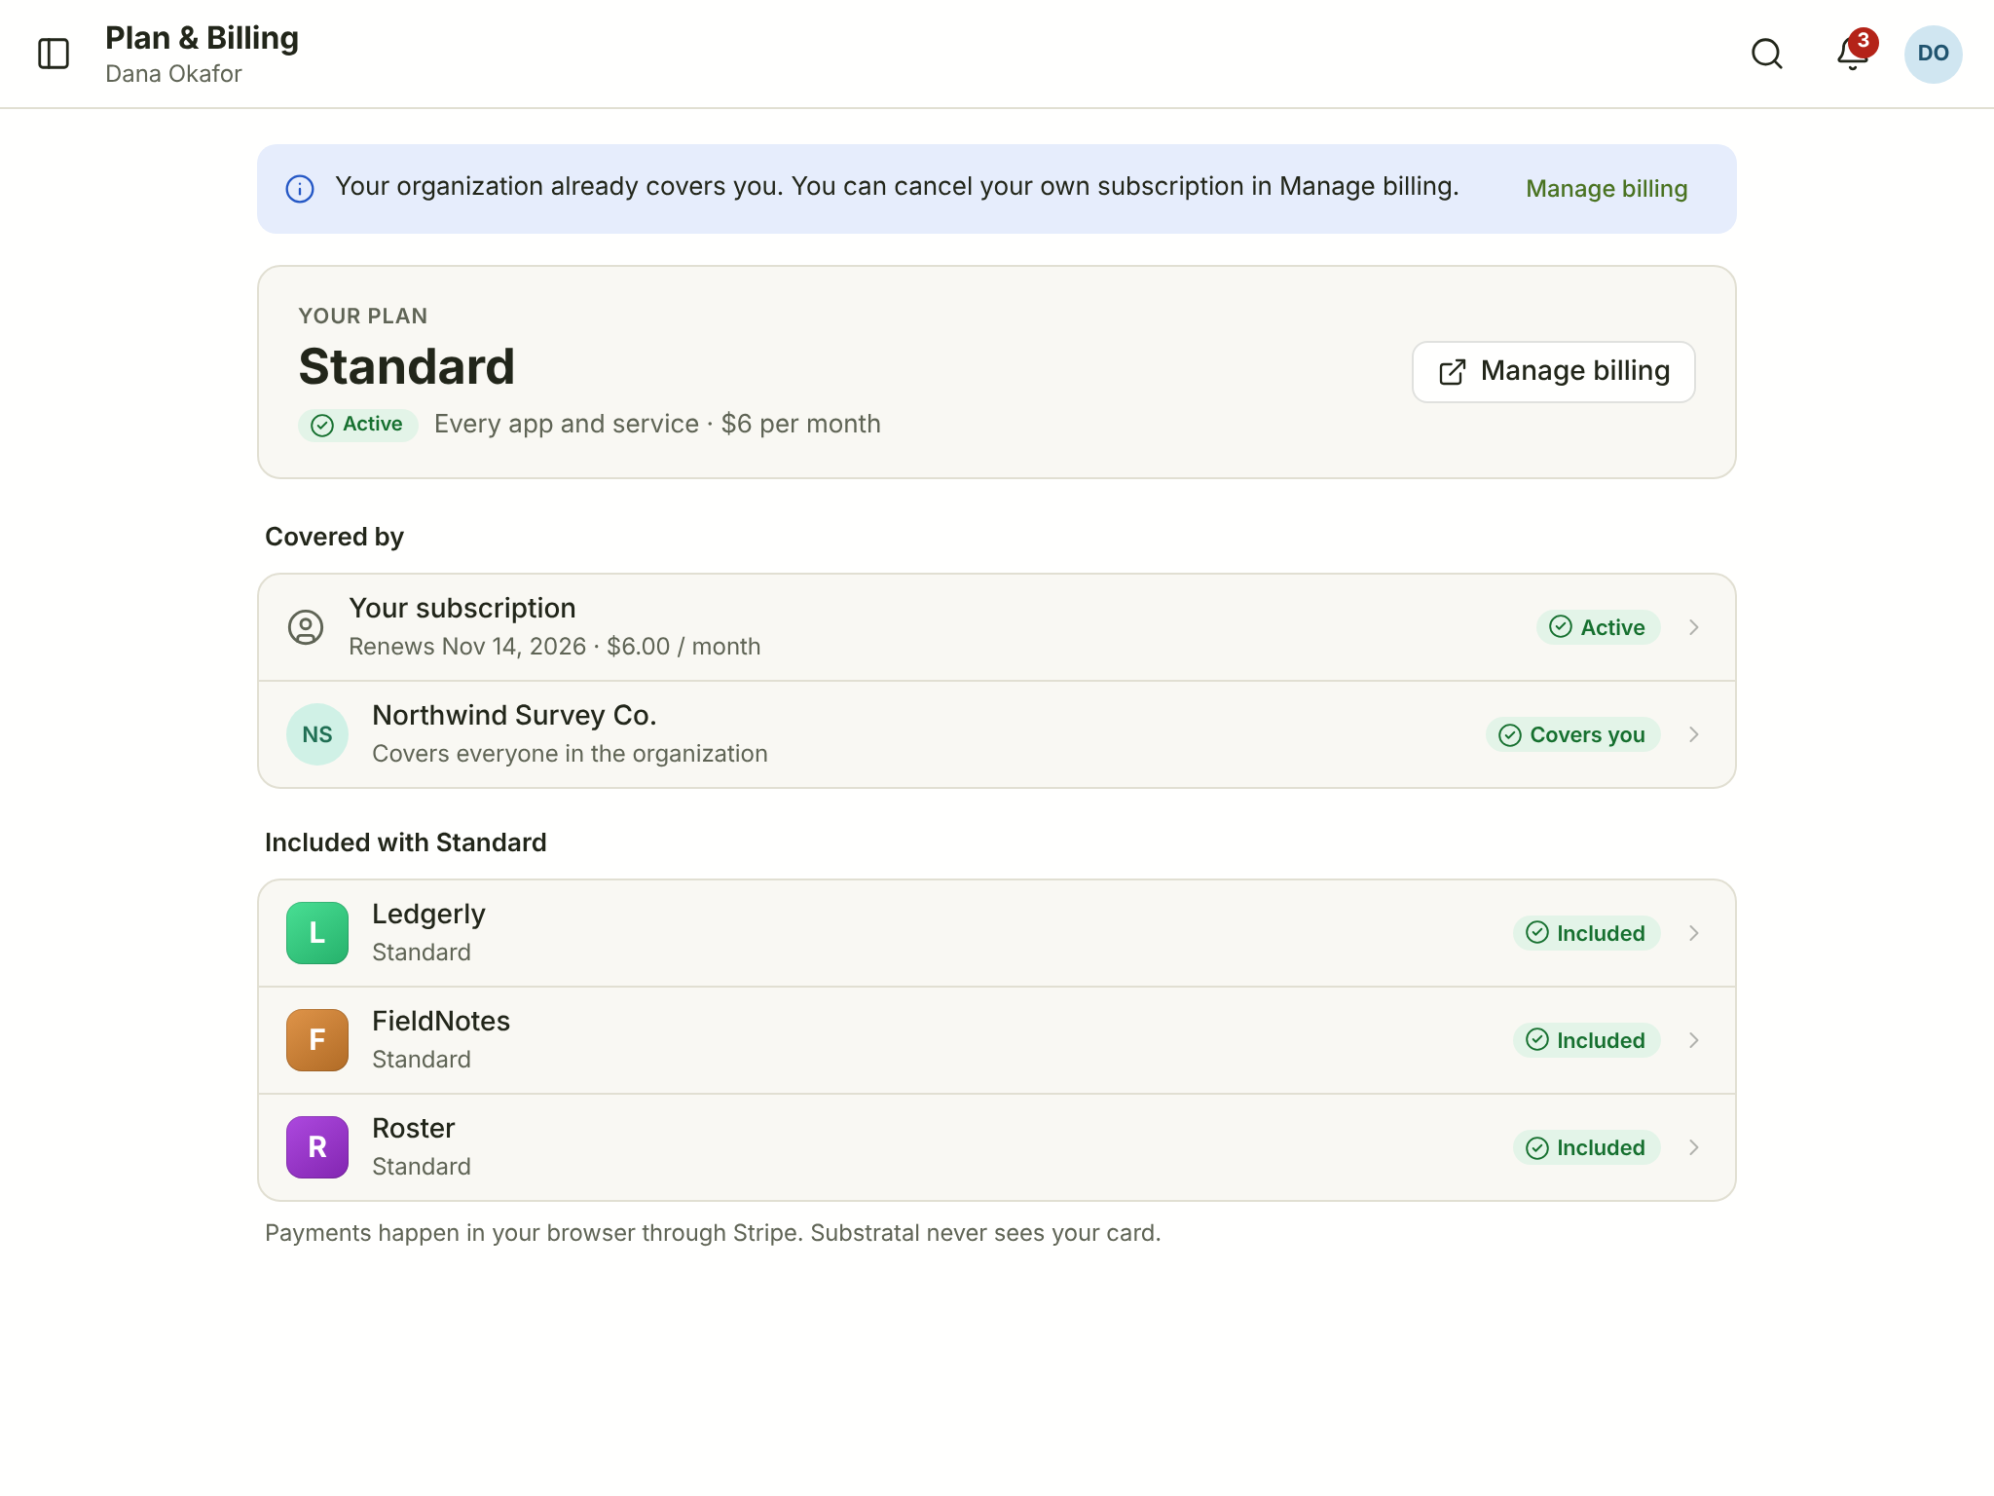Click the Stripe payments footer note
Image resolution: width=1994 pixels, height=1496 pixels.
coord(713,1233)
